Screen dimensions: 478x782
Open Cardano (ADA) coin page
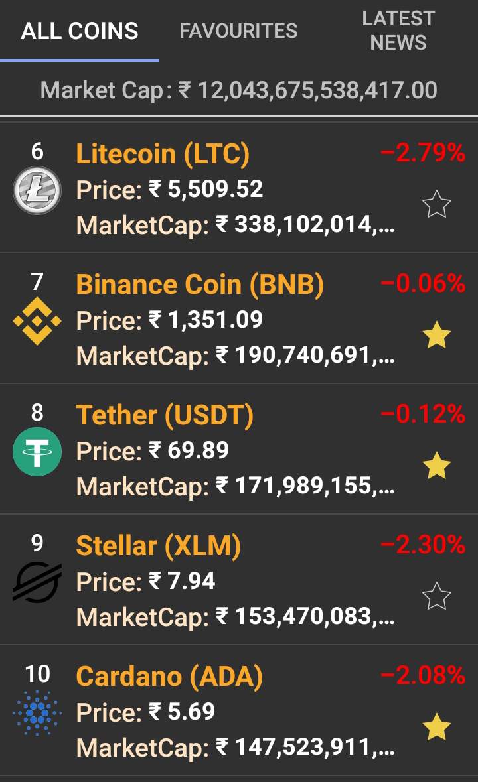pos(169,677)
